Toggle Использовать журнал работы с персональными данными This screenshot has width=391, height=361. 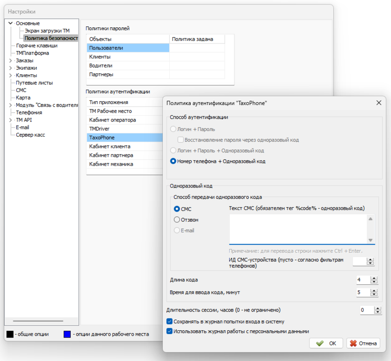[170, 331]
